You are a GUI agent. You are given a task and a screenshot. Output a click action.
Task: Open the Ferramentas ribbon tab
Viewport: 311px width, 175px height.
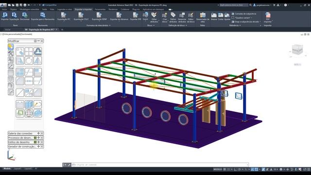click(100, 9)
